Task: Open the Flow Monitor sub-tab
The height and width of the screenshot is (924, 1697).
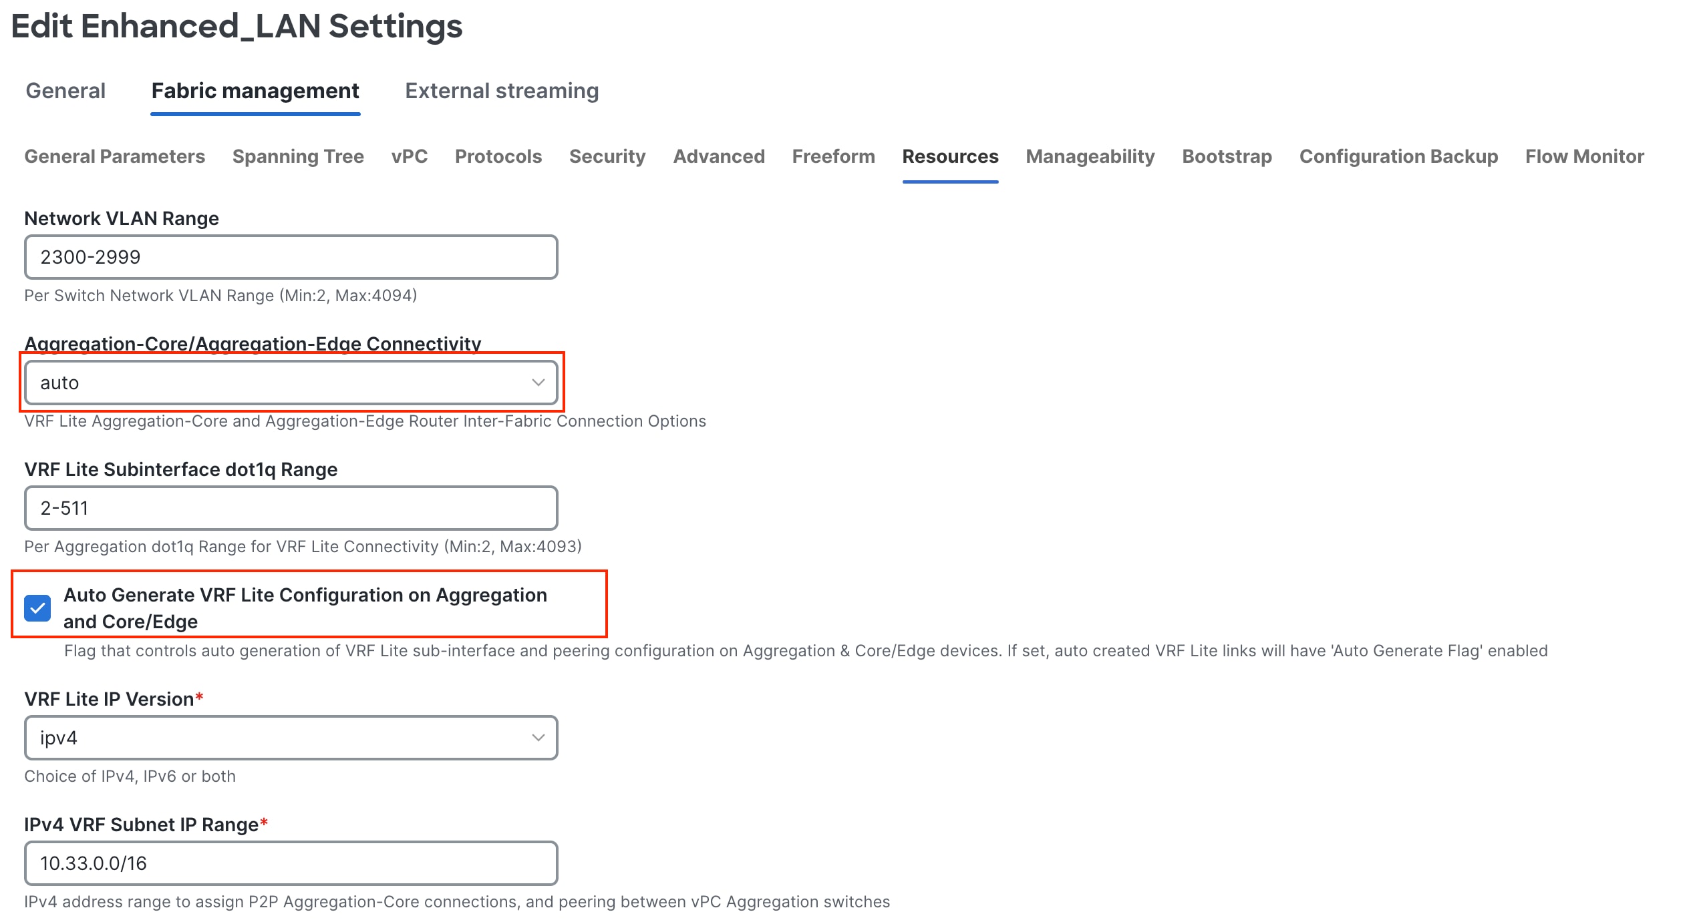Action: click(1584, 156)
